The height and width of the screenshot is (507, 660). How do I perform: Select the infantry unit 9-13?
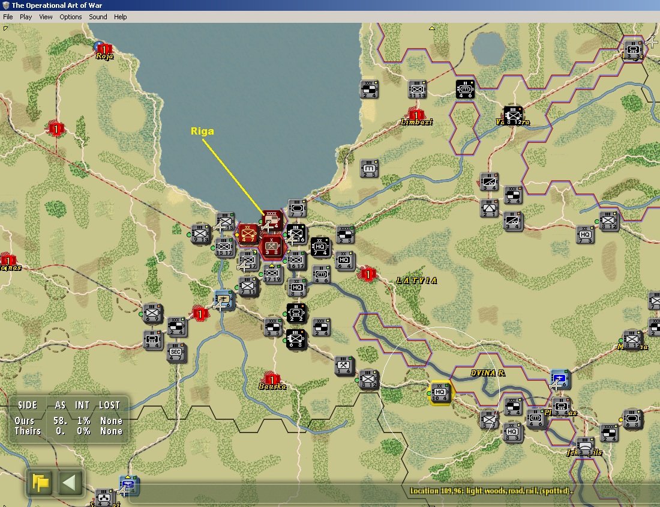[200, 234]
